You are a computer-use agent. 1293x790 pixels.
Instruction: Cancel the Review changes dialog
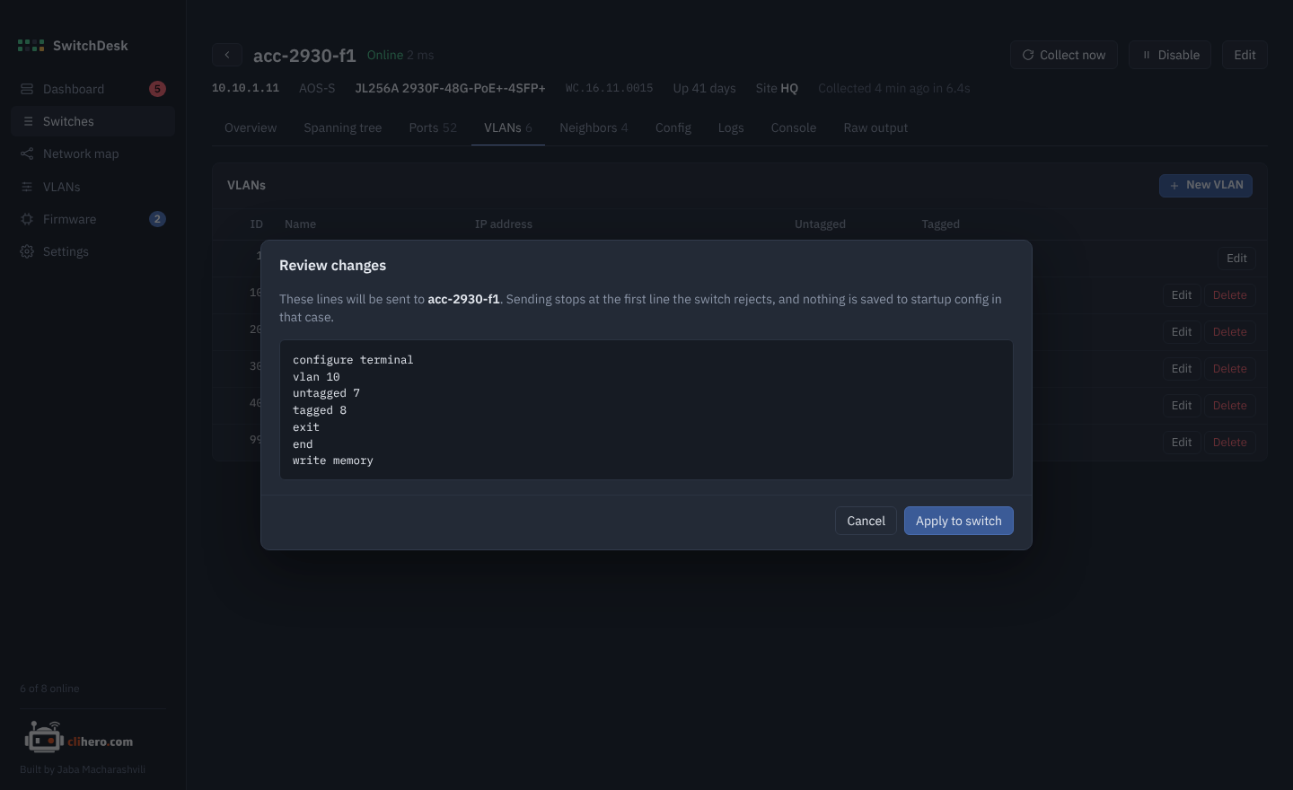tap(866, 521)
